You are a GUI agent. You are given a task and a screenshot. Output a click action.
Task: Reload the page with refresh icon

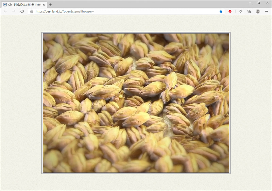(22, 11)
